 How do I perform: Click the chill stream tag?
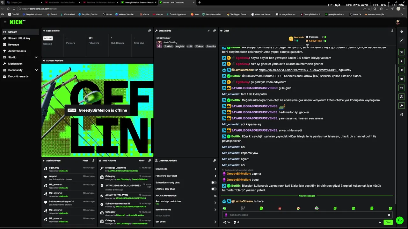(190, 46)
